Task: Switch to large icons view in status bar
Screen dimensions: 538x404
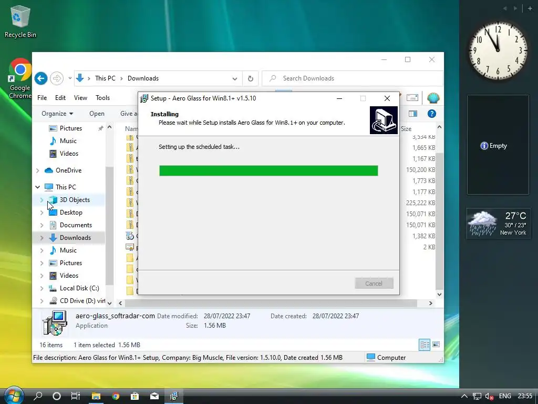Action: 436,345
